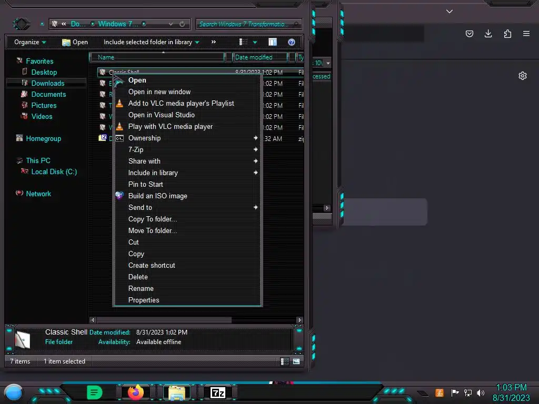Expand the address bar history dropdown
The height and width of the screenshot is (404, 539).
tap(171, 24)
